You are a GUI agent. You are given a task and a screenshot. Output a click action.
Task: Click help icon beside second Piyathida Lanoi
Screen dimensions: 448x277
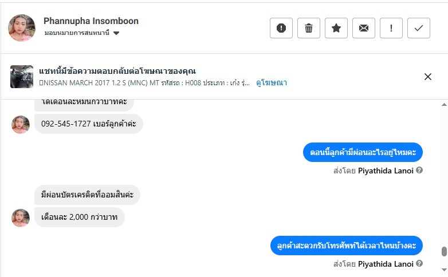tap(419, 264)
